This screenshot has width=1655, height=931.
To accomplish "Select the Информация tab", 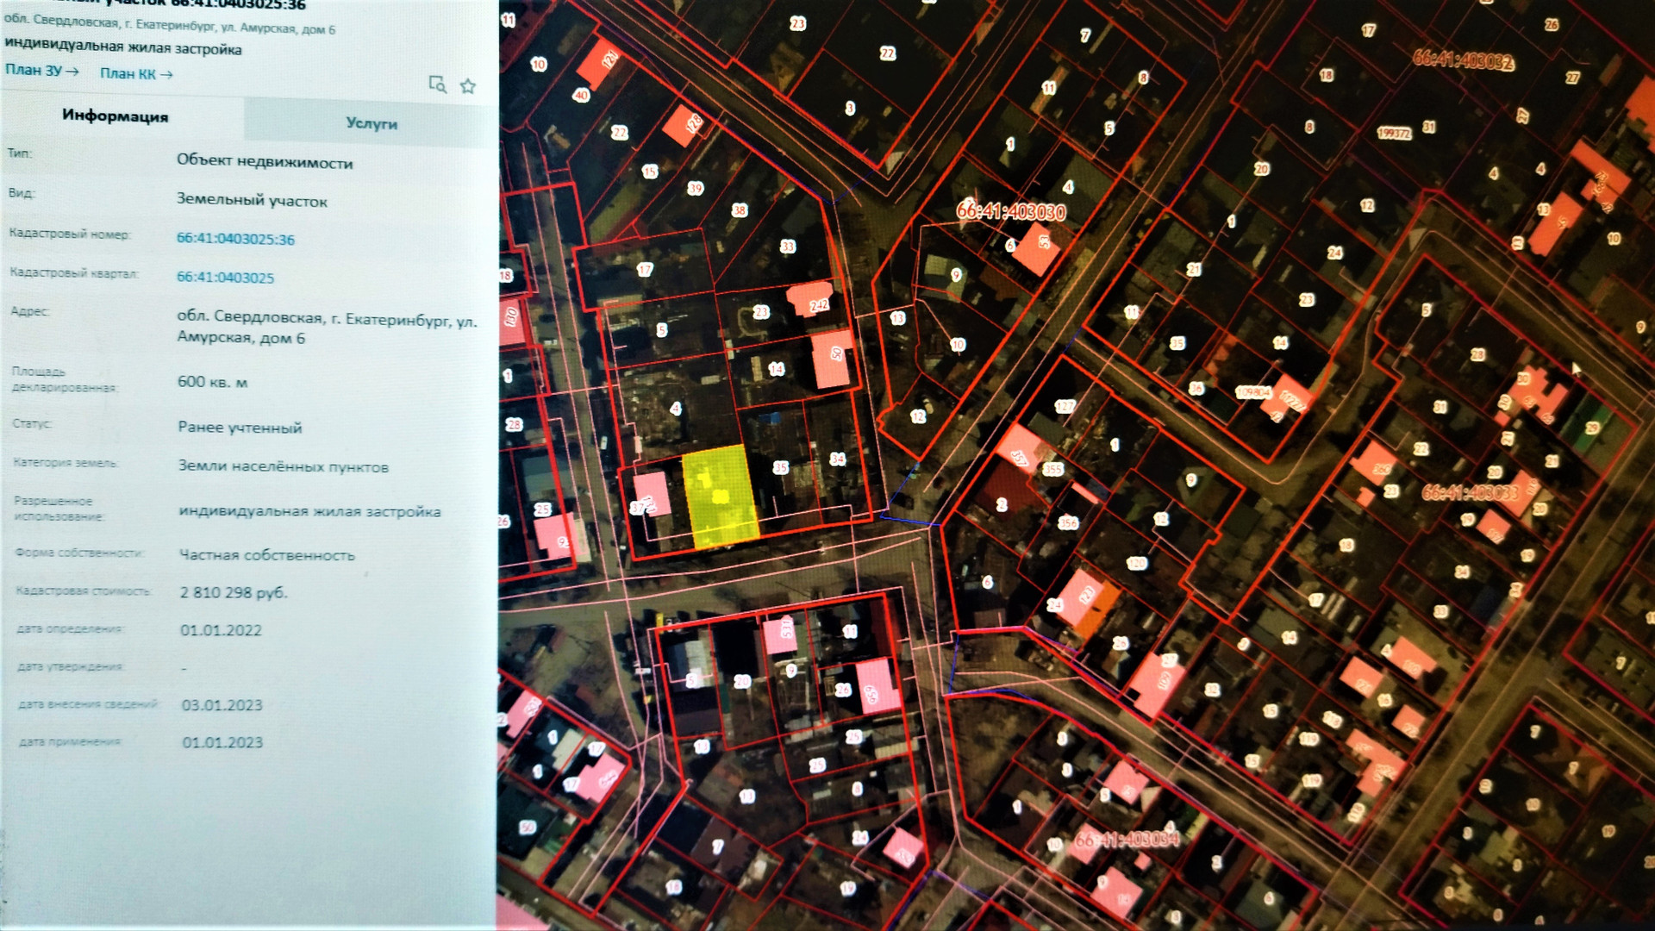I will (x=116, y=116).
